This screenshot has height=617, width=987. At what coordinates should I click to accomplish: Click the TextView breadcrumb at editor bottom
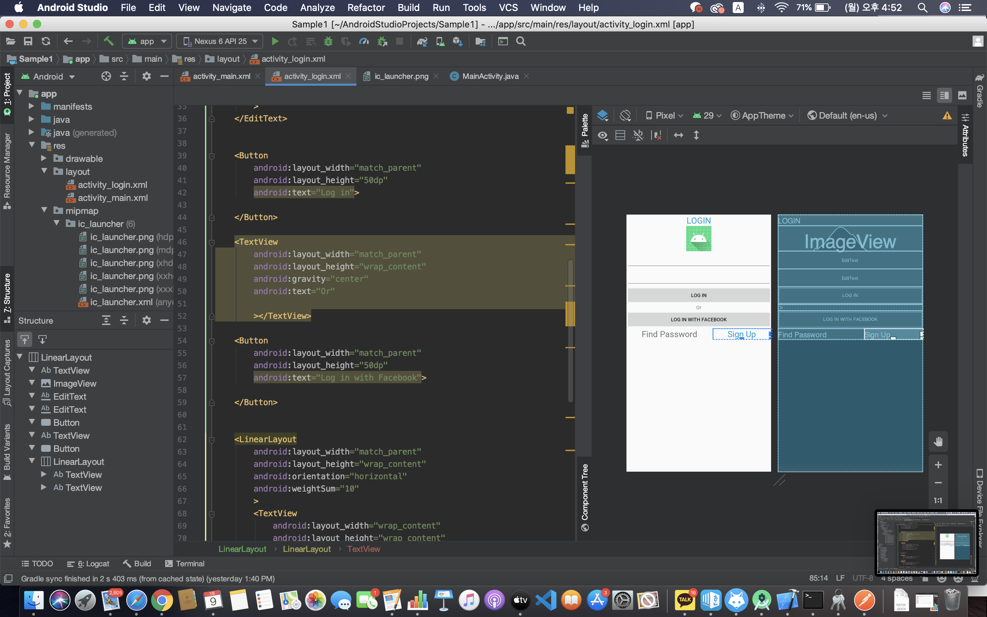pyautogui.click(x=363, y=549)
